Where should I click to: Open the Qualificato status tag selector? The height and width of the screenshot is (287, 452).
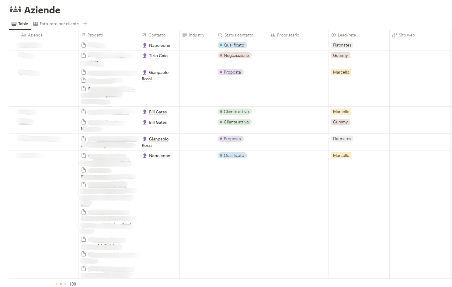point(232,45)
